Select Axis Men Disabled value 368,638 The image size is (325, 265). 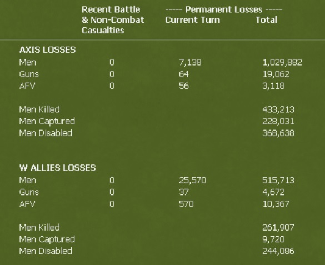(x=278, y=133)
